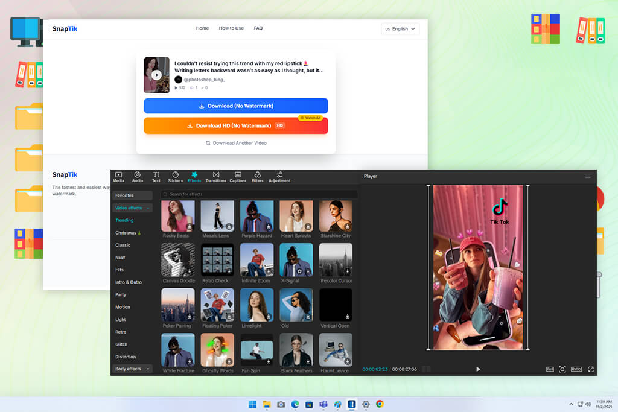The width and height of the screenshot is (618, 412).
Task: Open How to Use in SnapTik
Action: pos(231,28)
